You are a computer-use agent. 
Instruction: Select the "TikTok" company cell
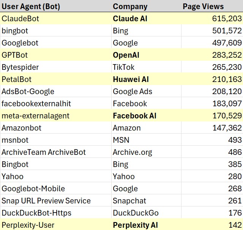(125, 67)
